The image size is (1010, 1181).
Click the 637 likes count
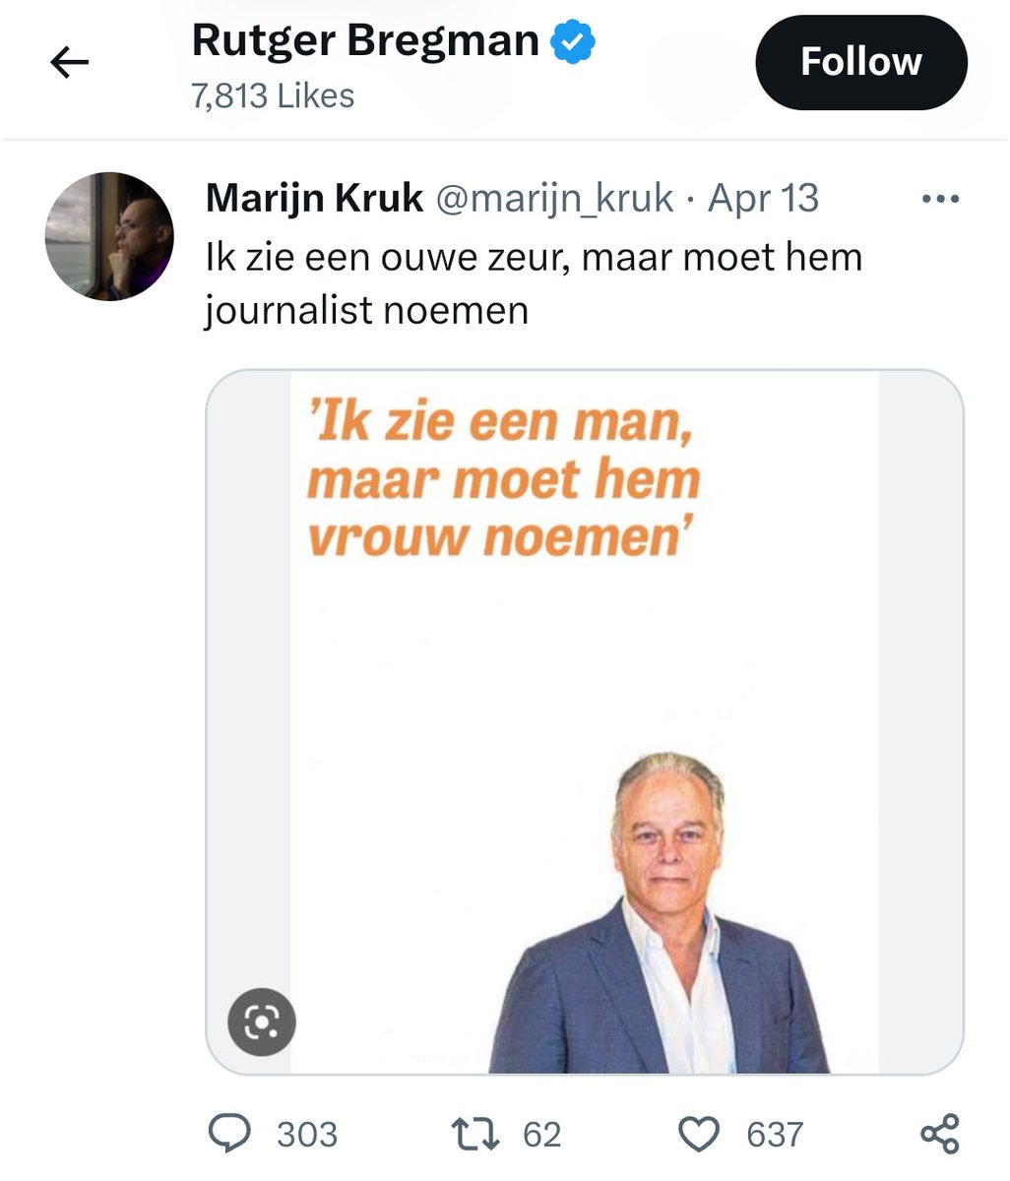pos(775,1135)
